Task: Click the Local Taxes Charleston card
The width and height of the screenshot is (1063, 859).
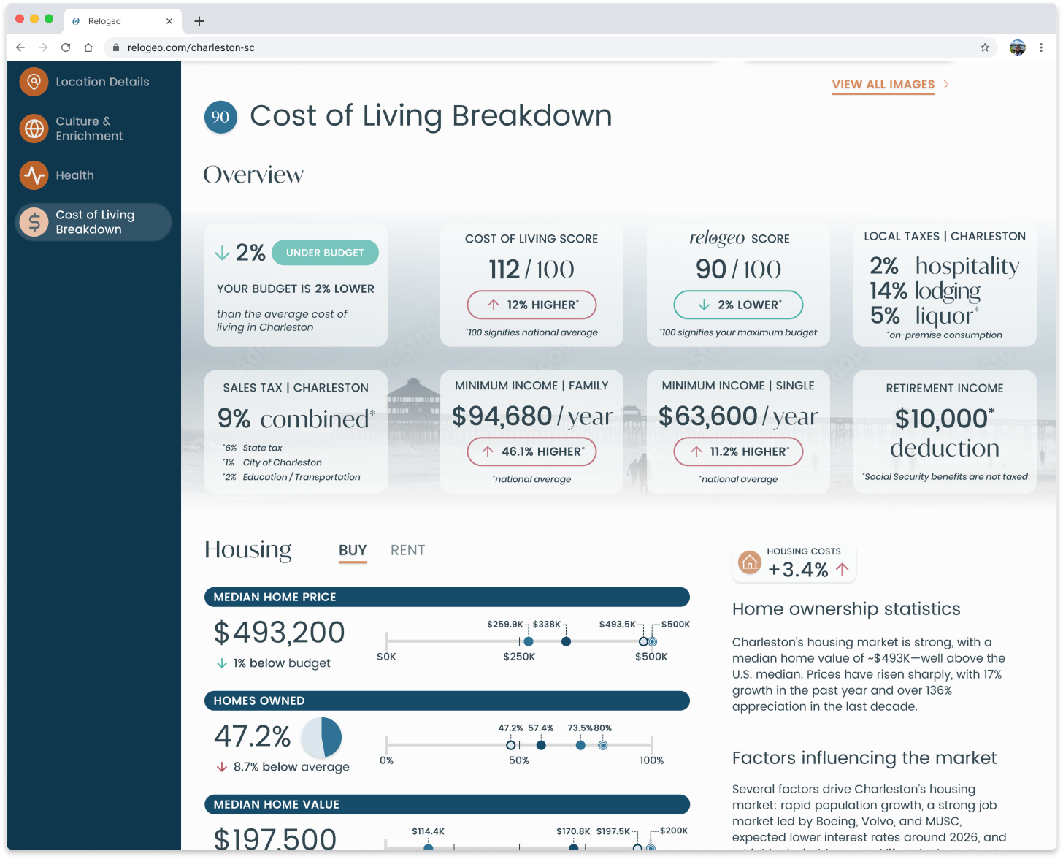Action: tap(945, 285)
